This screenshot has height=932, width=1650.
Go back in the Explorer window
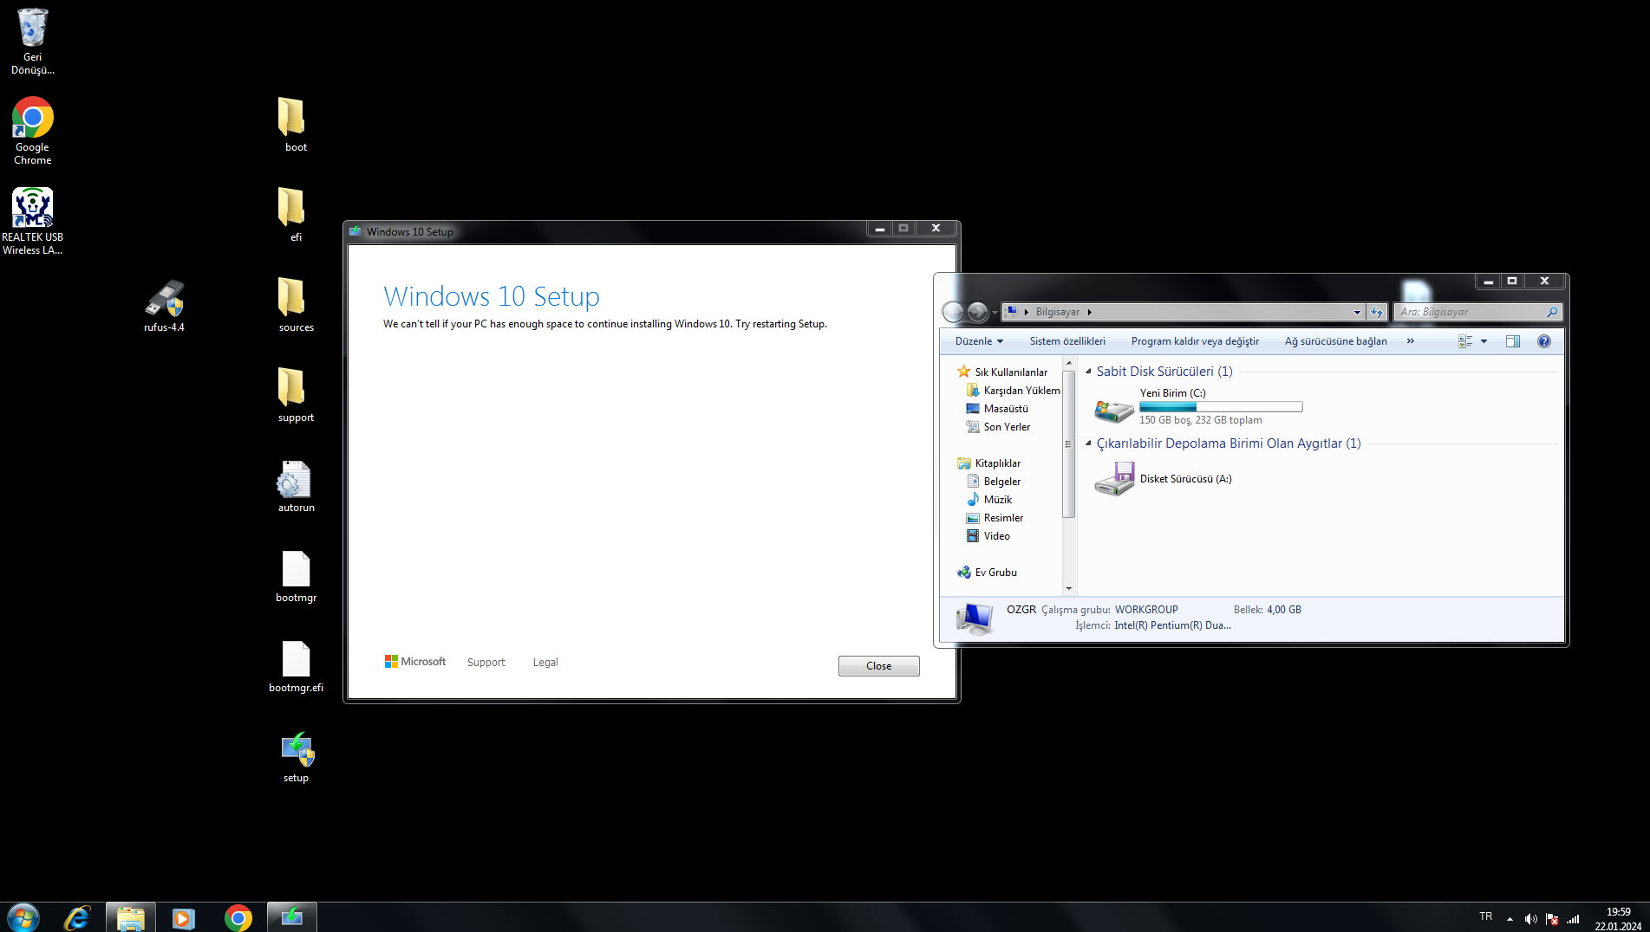click(953, 312)
